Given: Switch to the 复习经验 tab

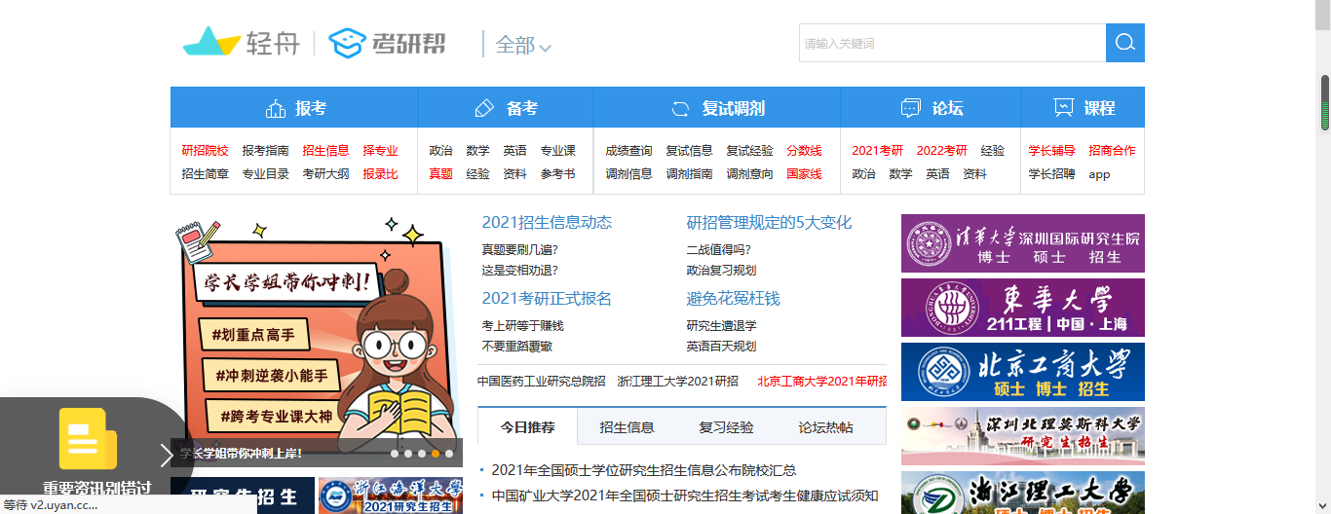Looking at the screenshot, I should point(726,426).
